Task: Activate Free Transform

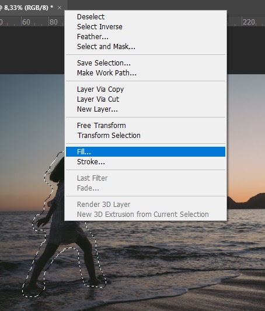Action: (145, 126)
